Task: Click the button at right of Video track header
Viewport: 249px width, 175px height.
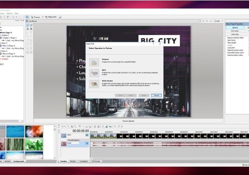Action: point(87,135)
